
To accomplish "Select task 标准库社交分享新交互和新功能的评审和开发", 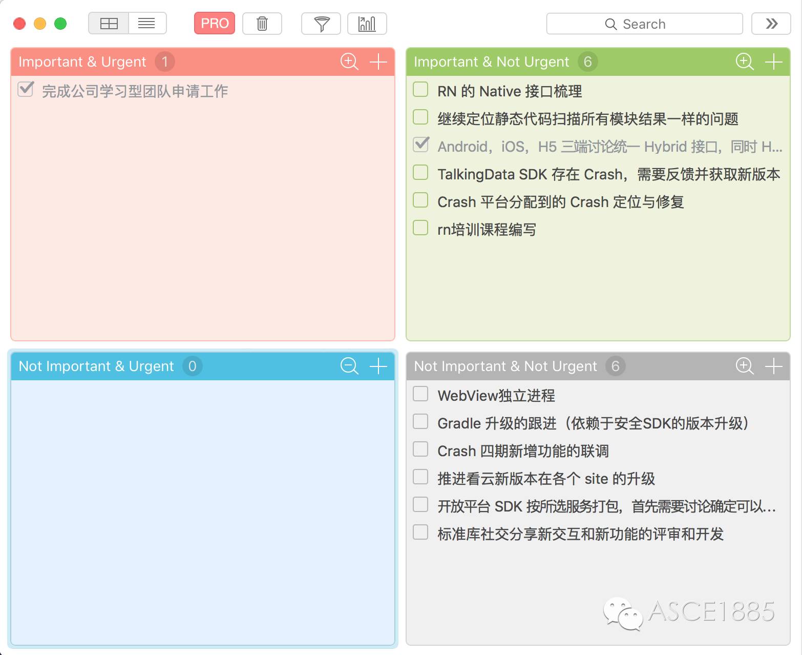I will (580, 534).
